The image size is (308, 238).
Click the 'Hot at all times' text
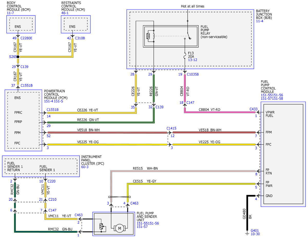pyautogui.click(x=193, y=6)
